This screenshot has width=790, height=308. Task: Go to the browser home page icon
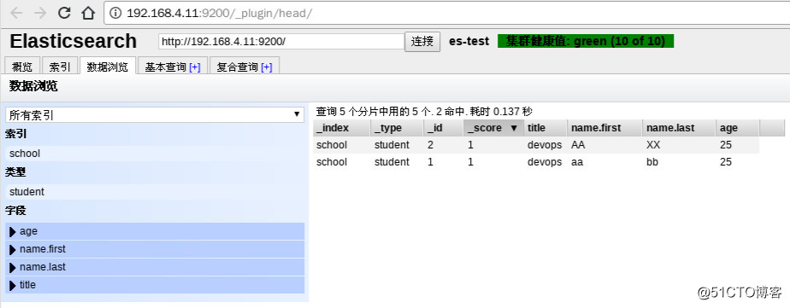[88, 13]
